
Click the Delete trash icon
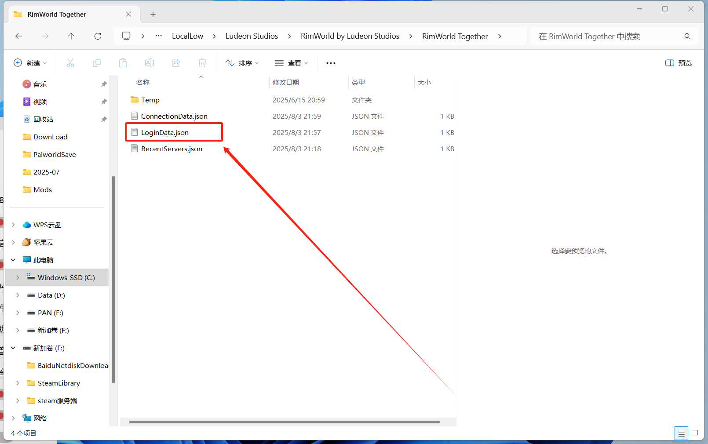click(x=202, y=63)
